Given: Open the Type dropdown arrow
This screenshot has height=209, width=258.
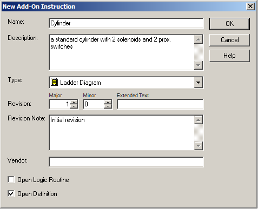Looking at the screenshot, I should tap(199, 83).
